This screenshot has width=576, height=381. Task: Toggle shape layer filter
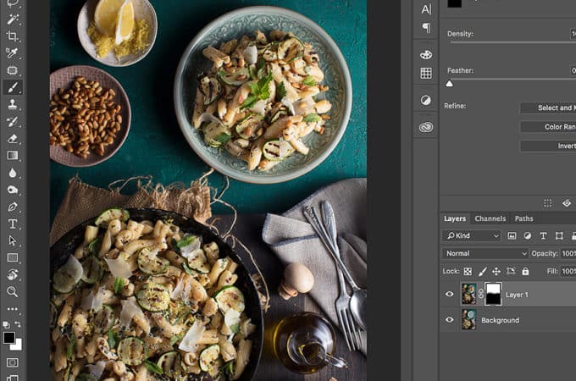[559, 235]
